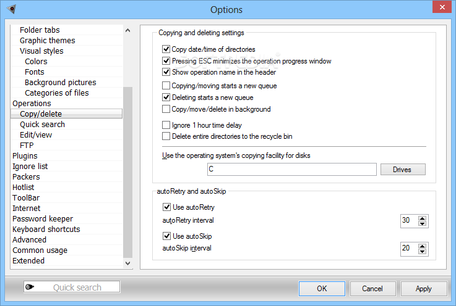The width and height of the screenshot is (456, 306).
Task: Click category list scroll down arrow
Action: point(127,263)
